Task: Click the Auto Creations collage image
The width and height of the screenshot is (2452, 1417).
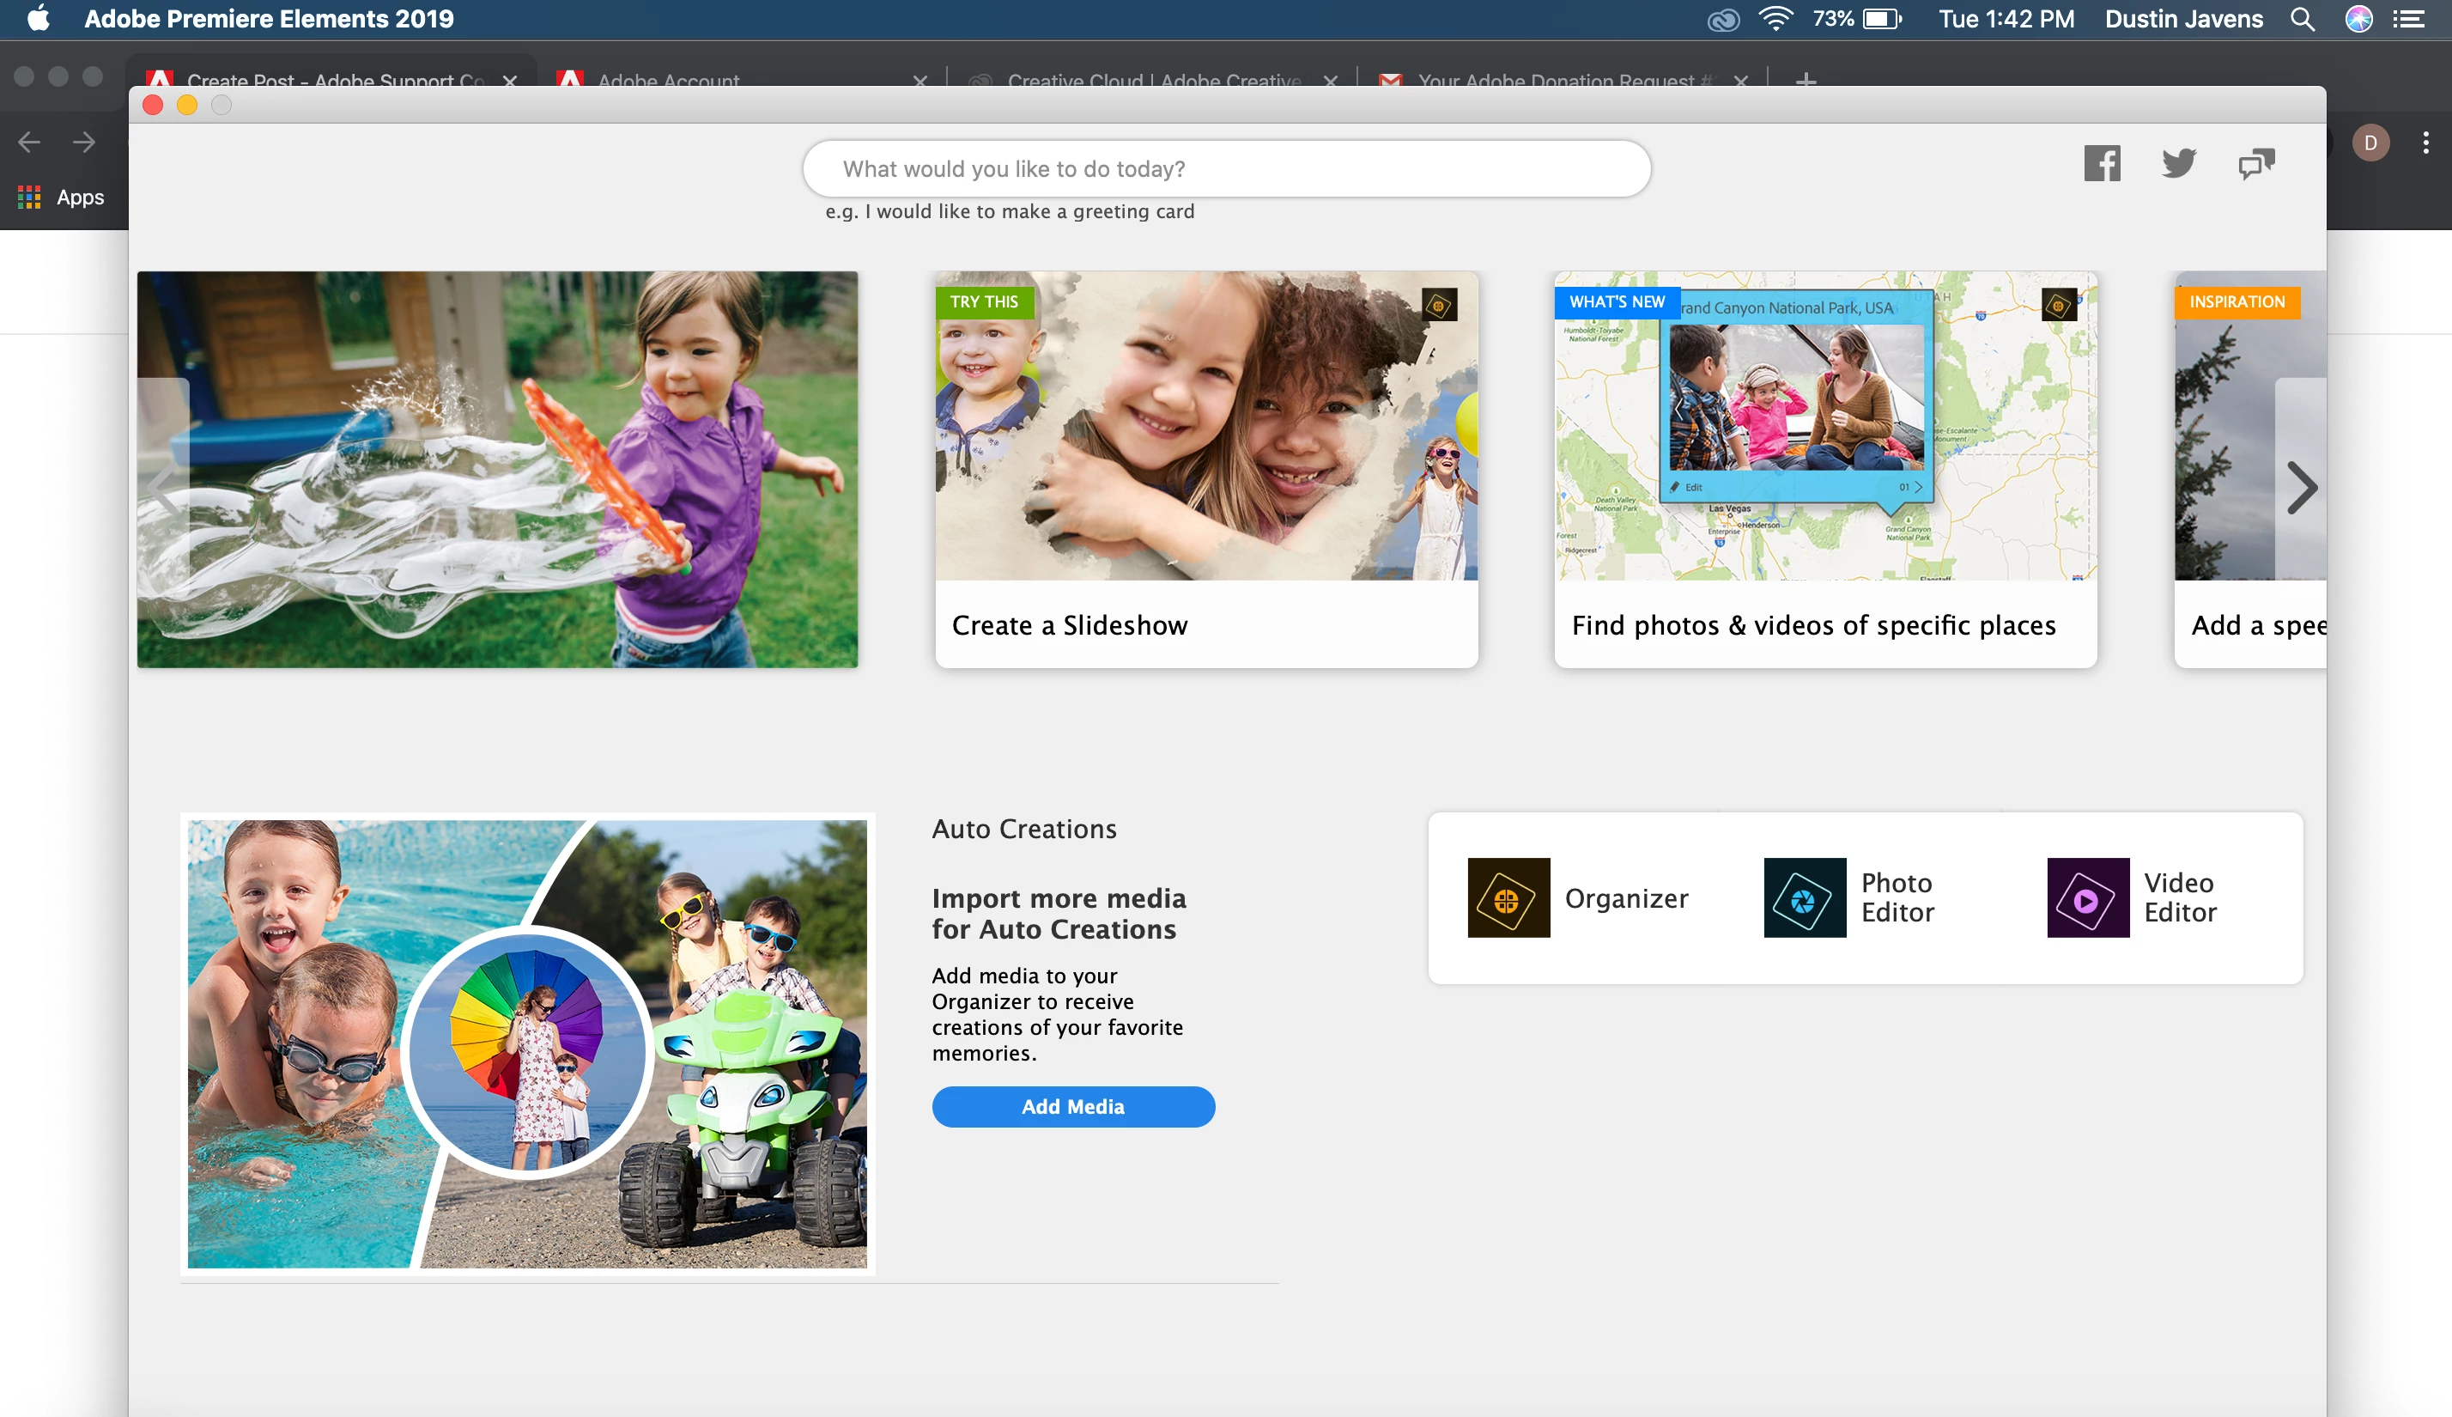Action: [527, 1043]
